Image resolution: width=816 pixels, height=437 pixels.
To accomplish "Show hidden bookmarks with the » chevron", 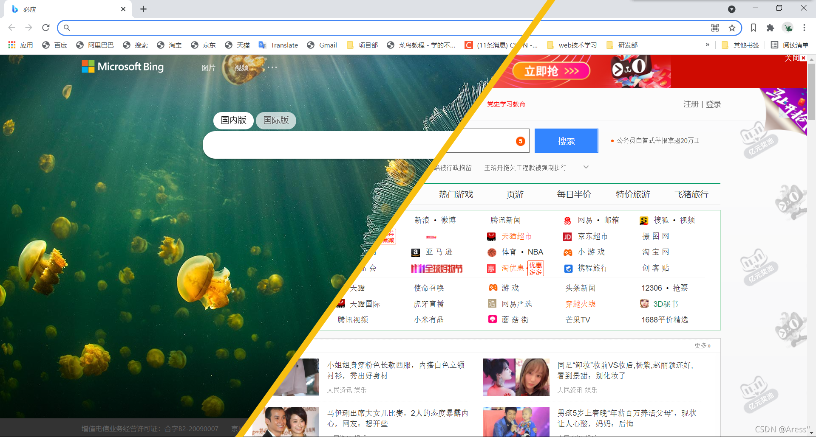I will point(707,45).
